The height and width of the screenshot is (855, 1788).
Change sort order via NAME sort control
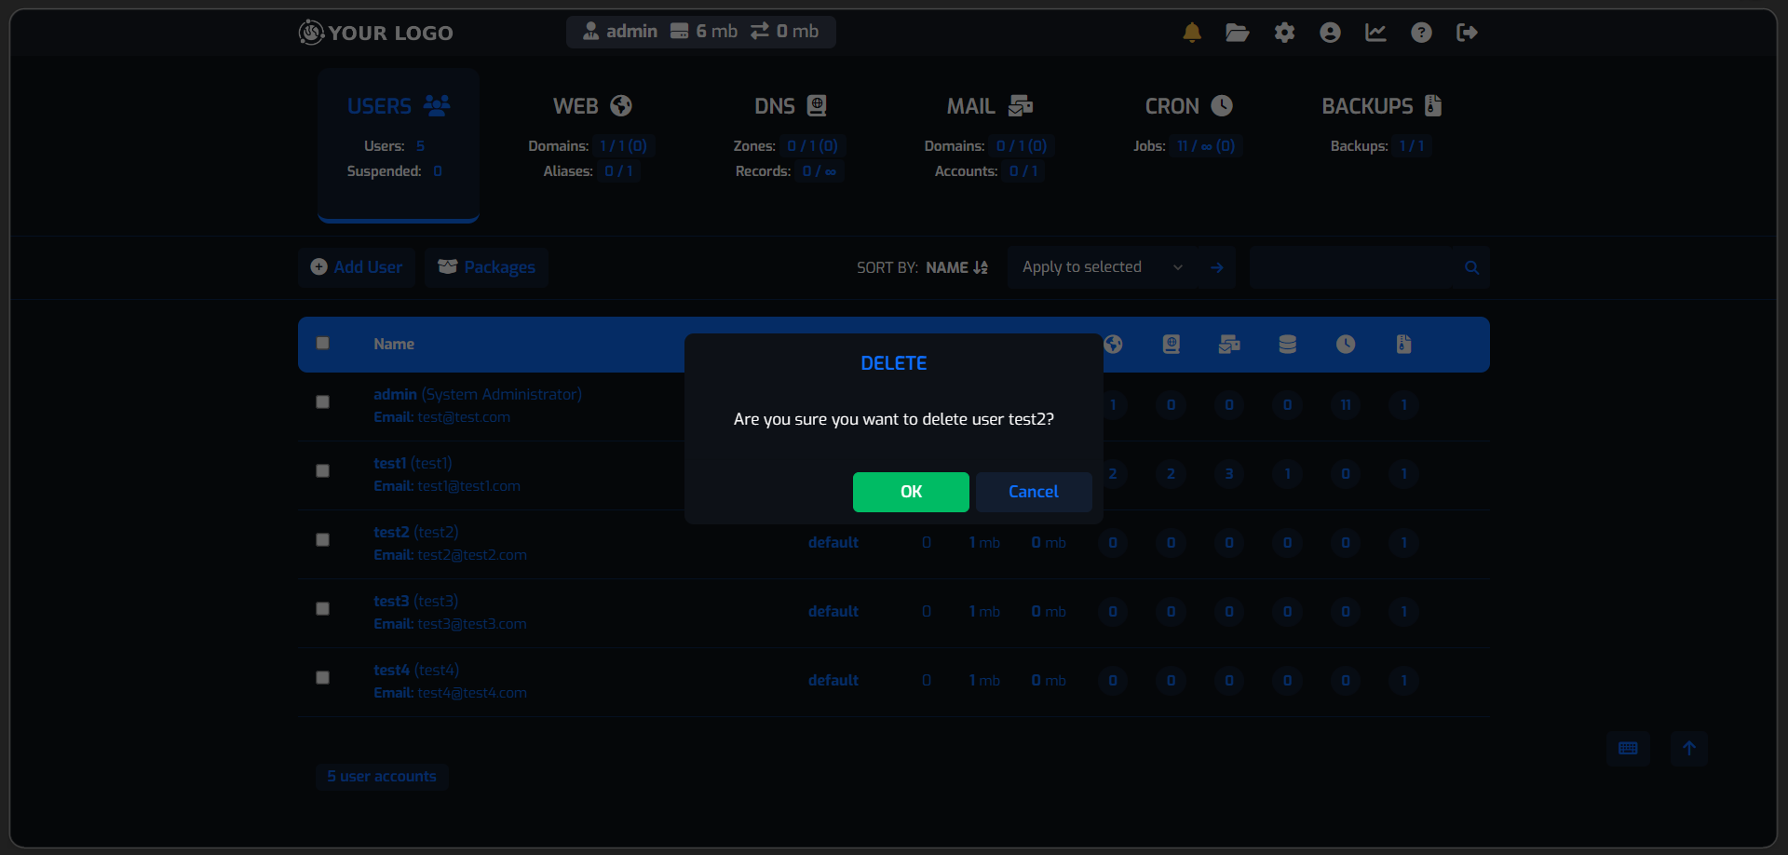pos(956,267)
